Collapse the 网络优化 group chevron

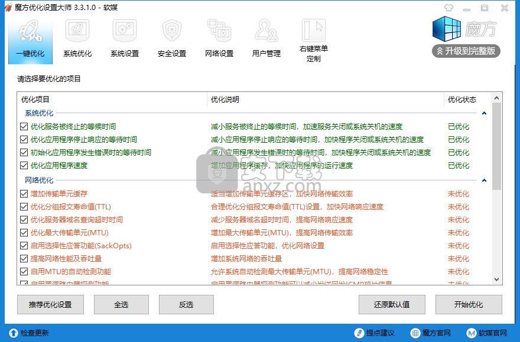[484, 180]
